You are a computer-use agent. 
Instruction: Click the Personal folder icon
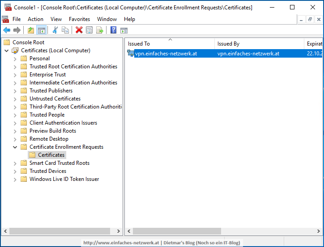tap(24, 59)
